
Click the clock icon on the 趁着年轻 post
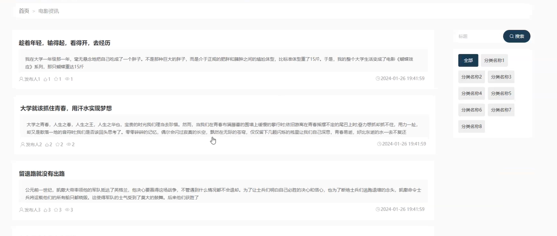pos(378,79)
